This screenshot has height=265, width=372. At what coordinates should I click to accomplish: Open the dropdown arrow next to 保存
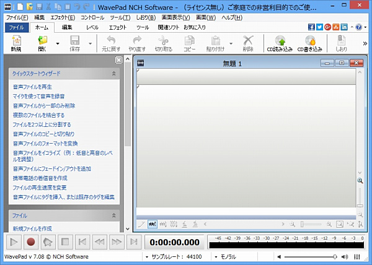(x=90, y=43)
